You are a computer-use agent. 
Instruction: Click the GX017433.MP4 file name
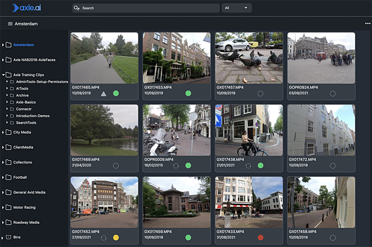(230, 232)
